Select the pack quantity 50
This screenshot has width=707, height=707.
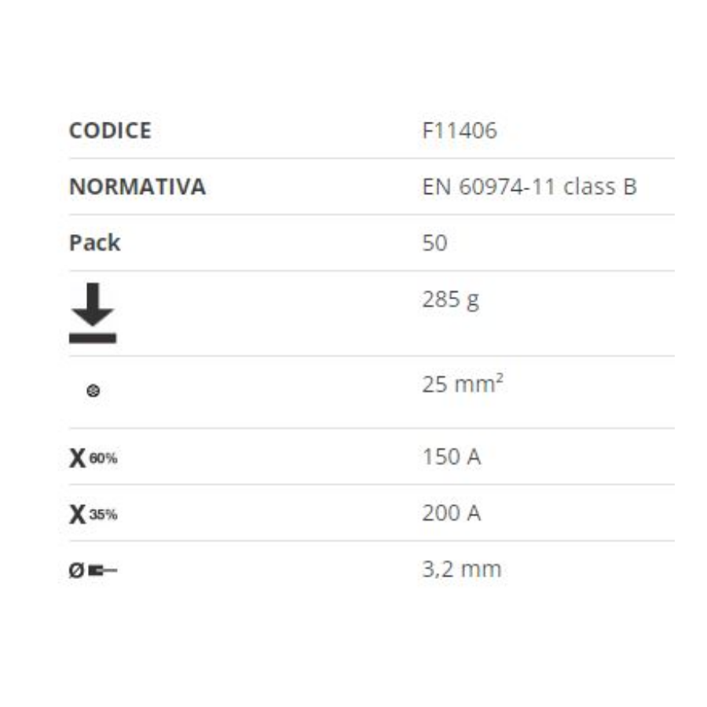coord(434,243)
